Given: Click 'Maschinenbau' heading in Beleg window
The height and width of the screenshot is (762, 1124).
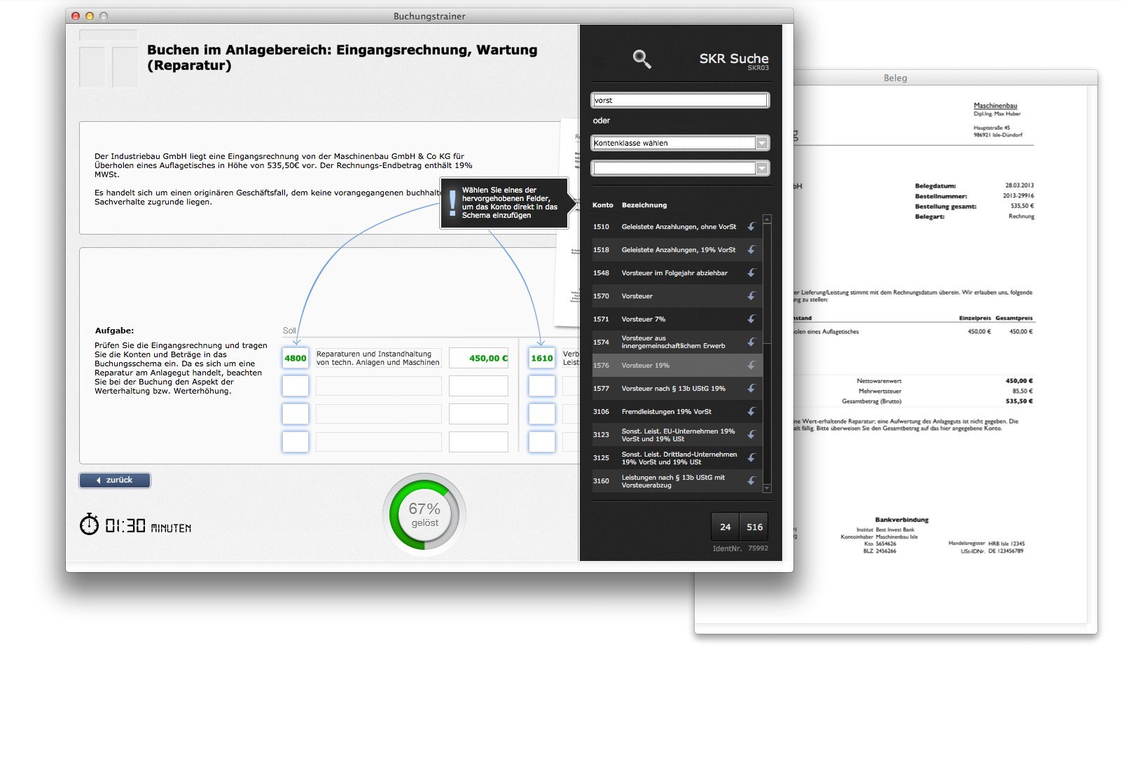Looking at the screenshot, I should (x=995, y=106).
